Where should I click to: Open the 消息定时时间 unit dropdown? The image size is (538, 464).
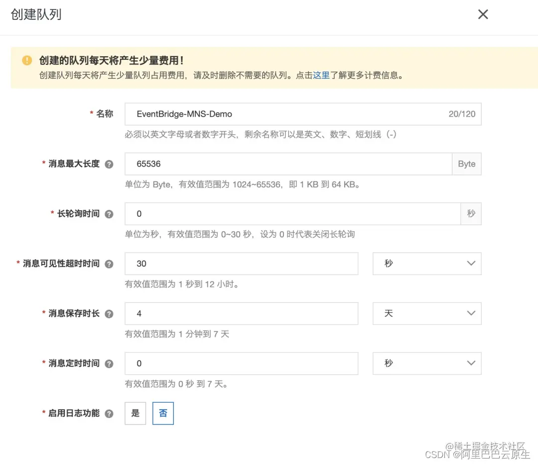(426, 363)
